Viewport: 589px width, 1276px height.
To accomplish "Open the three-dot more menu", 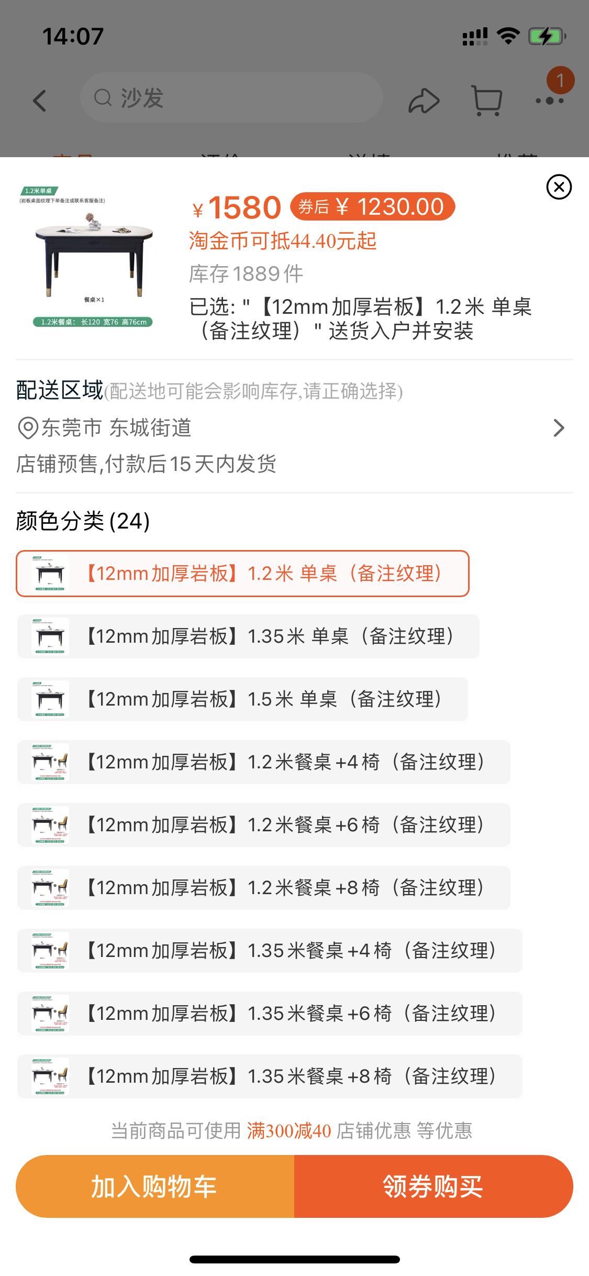I will tap(550, 101).
